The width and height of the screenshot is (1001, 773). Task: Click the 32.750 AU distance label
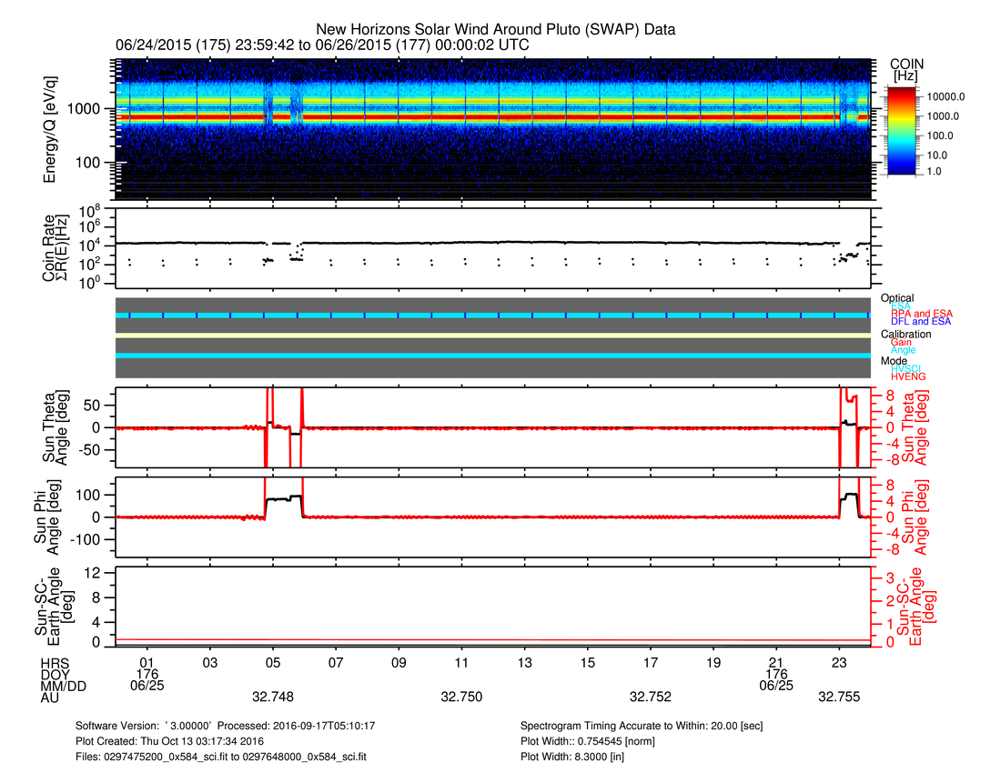point(461,698)
